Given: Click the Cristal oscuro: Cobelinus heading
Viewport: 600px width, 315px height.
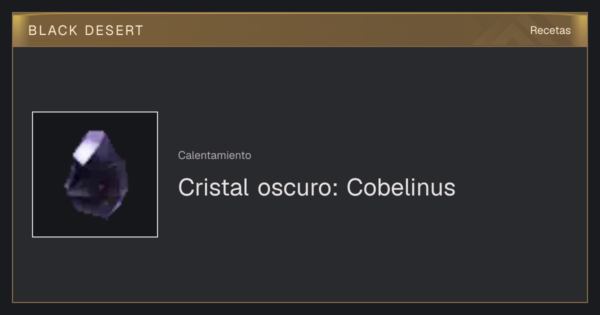Looking at the screenshot, I should coord(316,187).
